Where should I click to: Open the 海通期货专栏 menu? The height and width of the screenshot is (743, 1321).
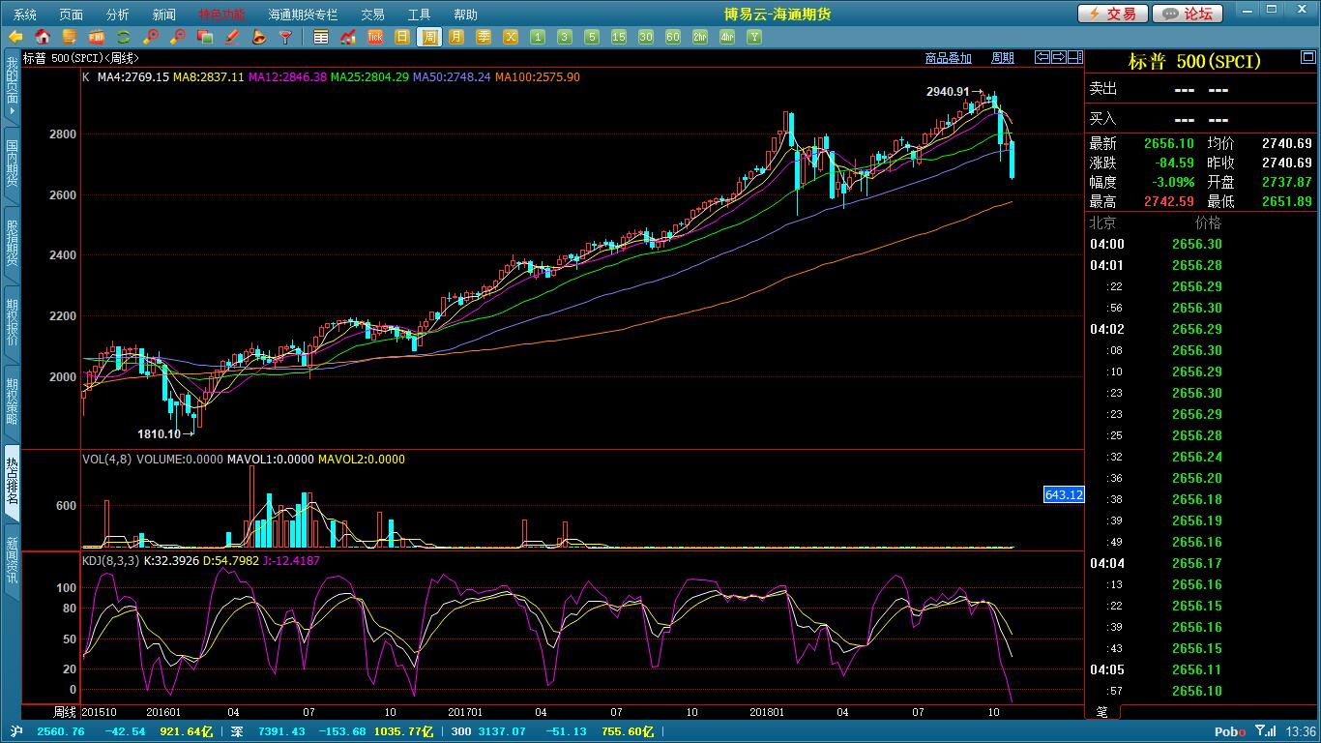click(x=303, y=15)
